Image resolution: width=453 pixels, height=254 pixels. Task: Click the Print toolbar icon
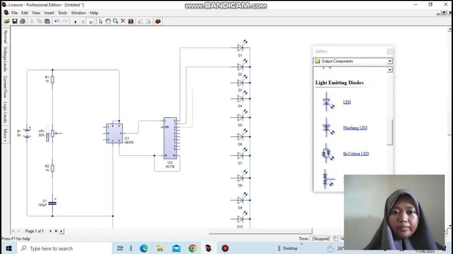click(x=22, y=22)
